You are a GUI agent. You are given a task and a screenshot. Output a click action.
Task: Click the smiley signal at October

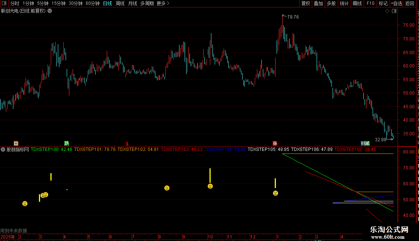click(210, 186)
